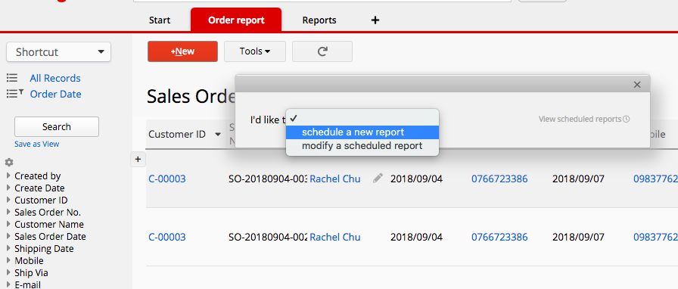The height and width of the screenshot is (289, 678).
Task: Click the filter list icon beside Order Date
Action: point(14,94)
